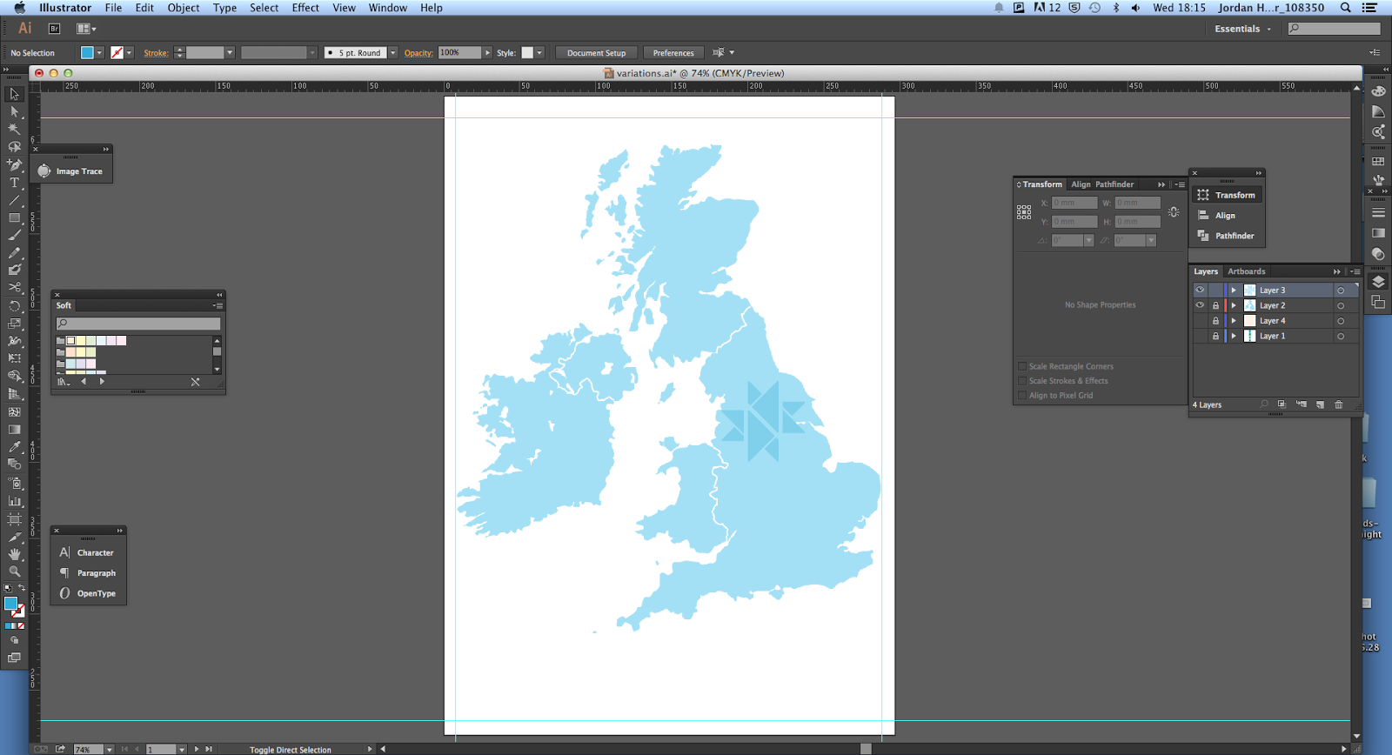Click the Stroke link label
The image size is (1392, 755).
[157, 53]
